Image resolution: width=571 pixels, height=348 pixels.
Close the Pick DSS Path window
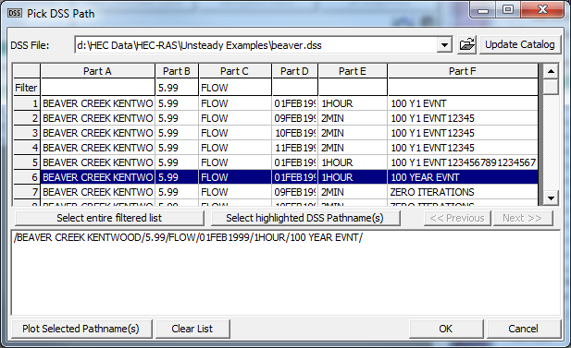tap(542, 10)
